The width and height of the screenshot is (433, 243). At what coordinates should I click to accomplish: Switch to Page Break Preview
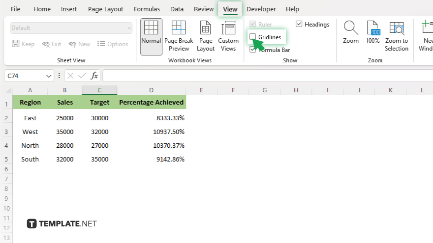coord(179,37)
